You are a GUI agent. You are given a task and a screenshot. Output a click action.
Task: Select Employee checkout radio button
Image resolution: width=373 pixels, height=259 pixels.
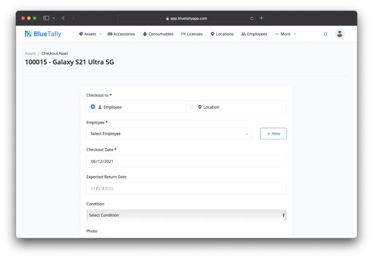93,107
